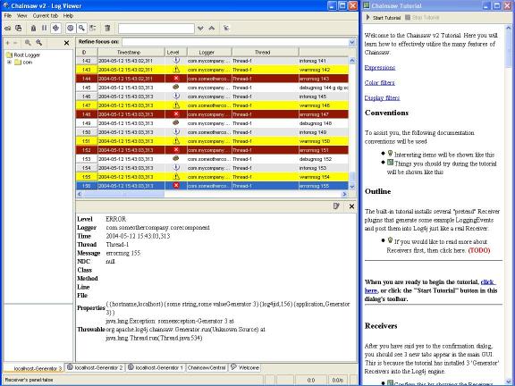Viewport: 515px width, 386px height.
Task: Click the edit icon in detail panel header
Action: tap(336, 206)
